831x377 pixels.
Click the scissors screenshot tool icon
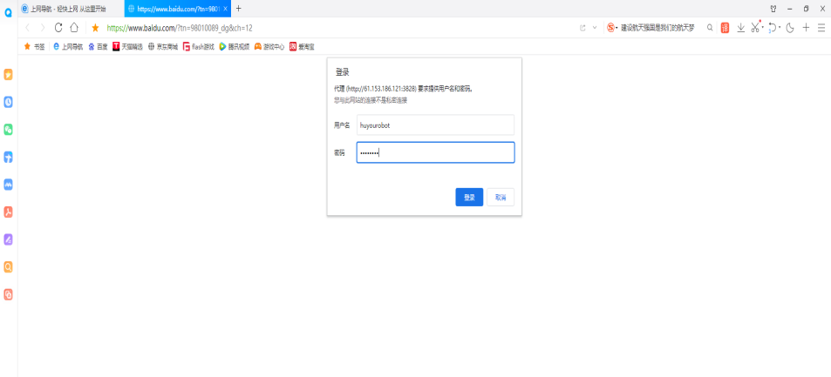(x=755, y=28)
